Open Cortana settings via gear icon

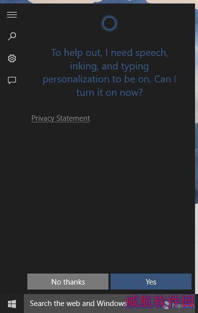pyautogui.click(x=12, y=58)
